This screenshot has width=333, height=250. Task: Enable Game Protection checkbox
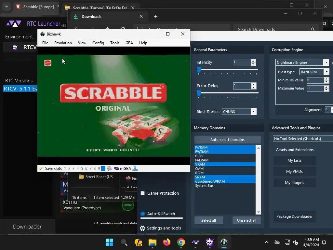point(143,193)
